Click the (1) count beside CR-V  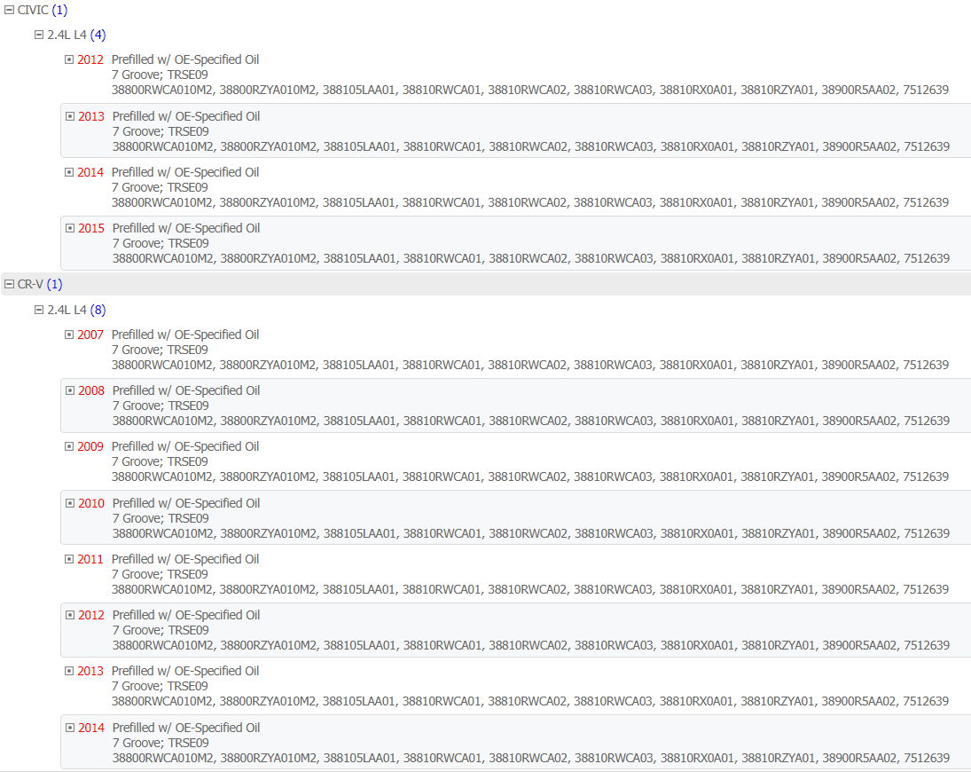coord(54,284)
